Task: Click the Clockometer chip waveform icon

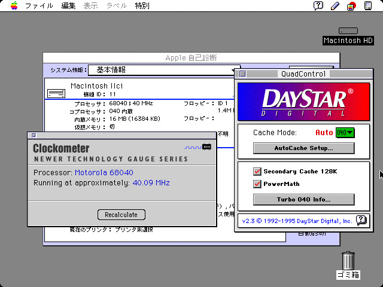Action: 198,147
